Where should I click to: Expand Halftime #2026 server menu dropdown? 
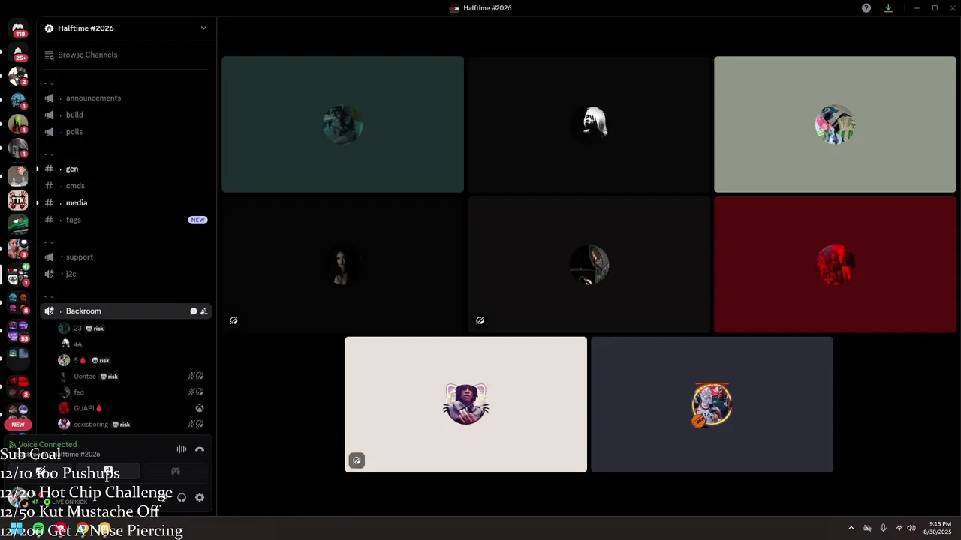(203, 28)
